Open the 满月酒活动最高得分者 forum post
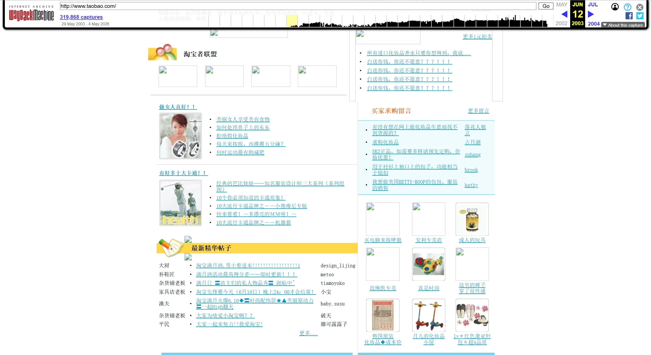651x355 pixels. click(247, 274)
